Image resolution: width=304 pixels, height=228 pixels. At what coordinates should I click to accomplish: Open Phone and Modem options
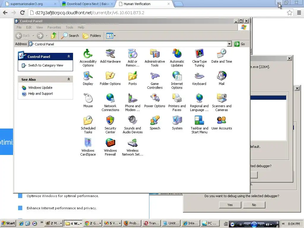pos(133,102)
